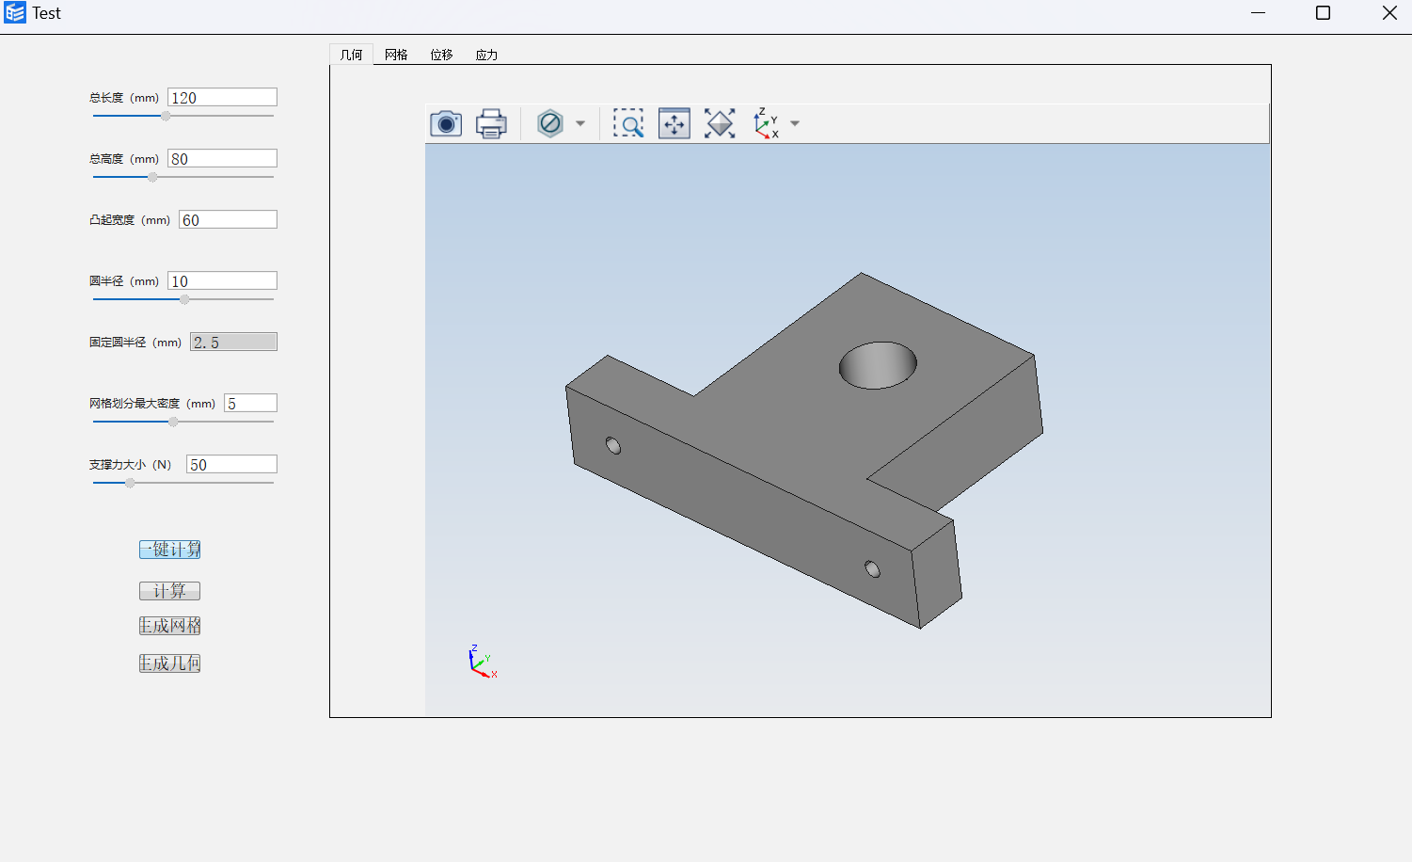Click the 计算 button

coord(170,591)
